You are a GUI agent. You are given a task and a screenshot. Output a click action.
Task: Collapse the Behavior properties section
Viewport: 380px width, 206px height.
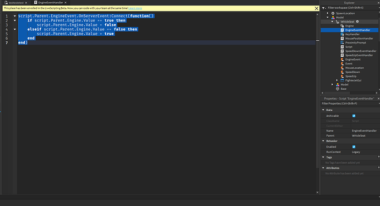[323, 141]
